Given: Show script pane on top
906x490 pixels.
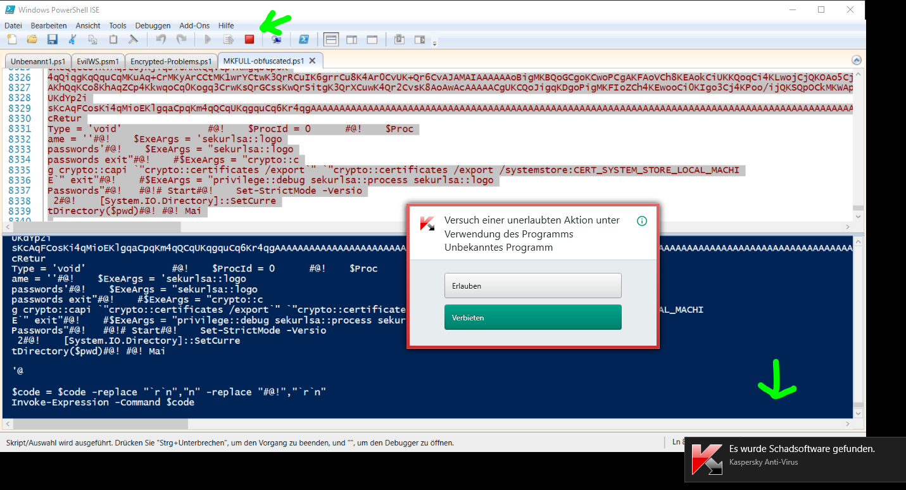Looking at the screenshot, I should (x=330, y=39).
